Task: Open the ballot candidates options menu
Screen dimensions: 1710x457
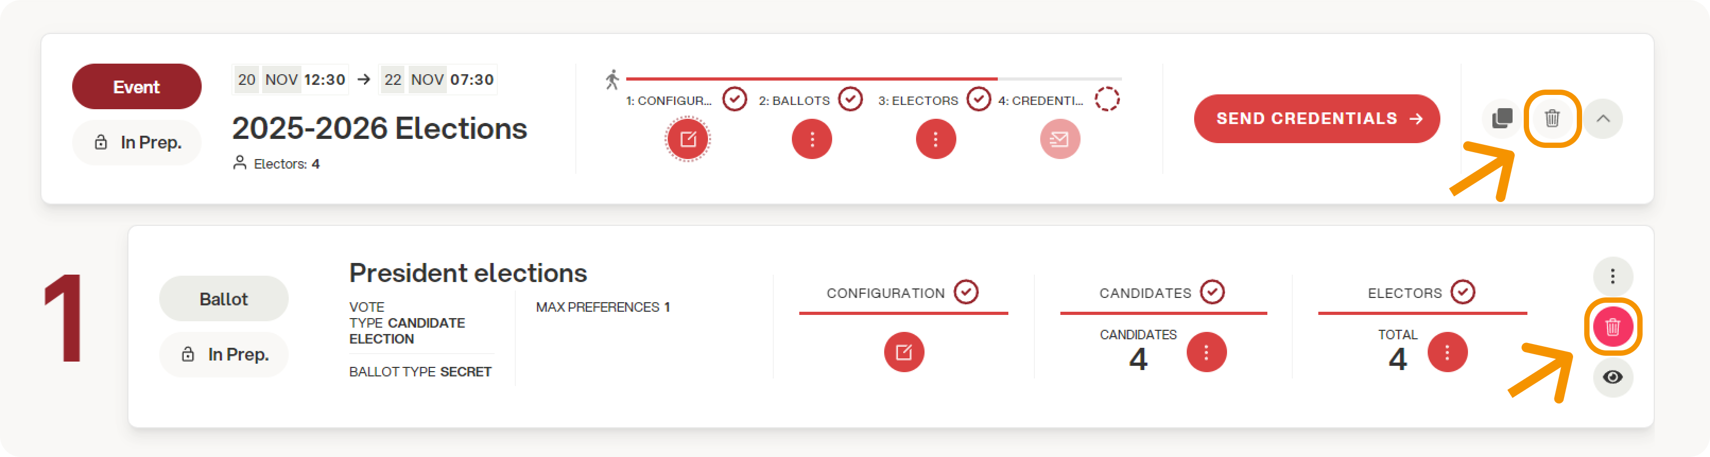Action: click(1206, 352)
